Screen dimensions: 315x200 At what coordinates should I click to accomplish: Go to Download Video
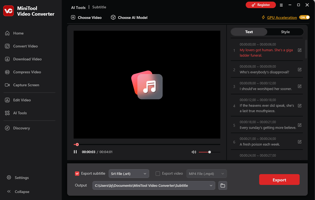click(x=23, y=59)
